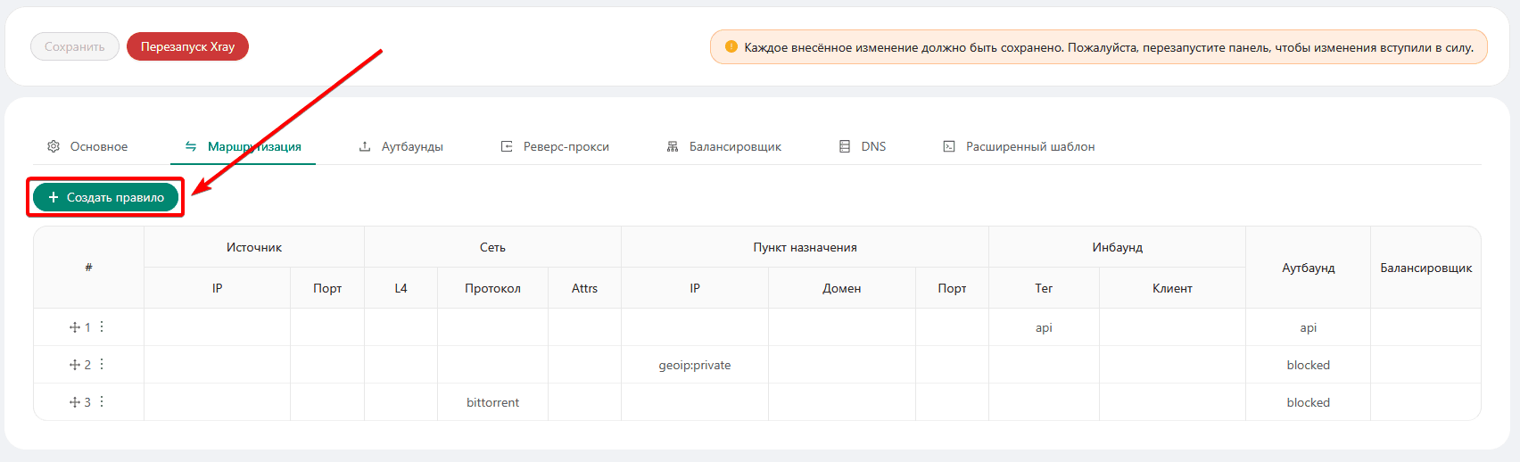The width and height of the screenshot is (1520, 462).
Task: Click the Балансировщик tab icon
Action: click(673, 146)
